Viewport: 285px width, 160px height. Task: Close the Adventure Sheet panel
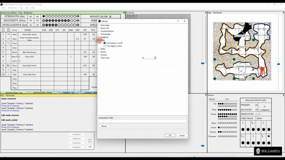[x=124, y=13]
